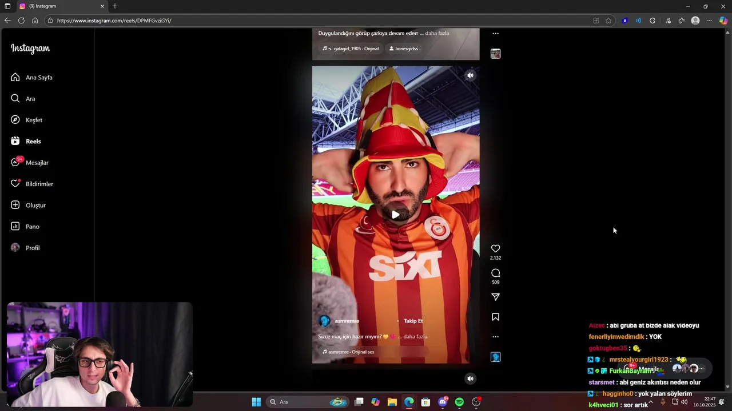Open Microsoft Store on the taskbar
This screenshot has width=732, height=411.
(425, 402)
